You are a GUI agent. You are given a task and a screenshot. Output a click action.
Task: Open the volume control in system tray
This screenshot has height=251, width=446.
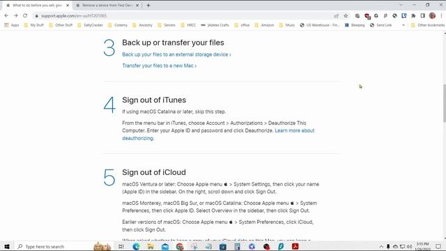tap(409, 247)
